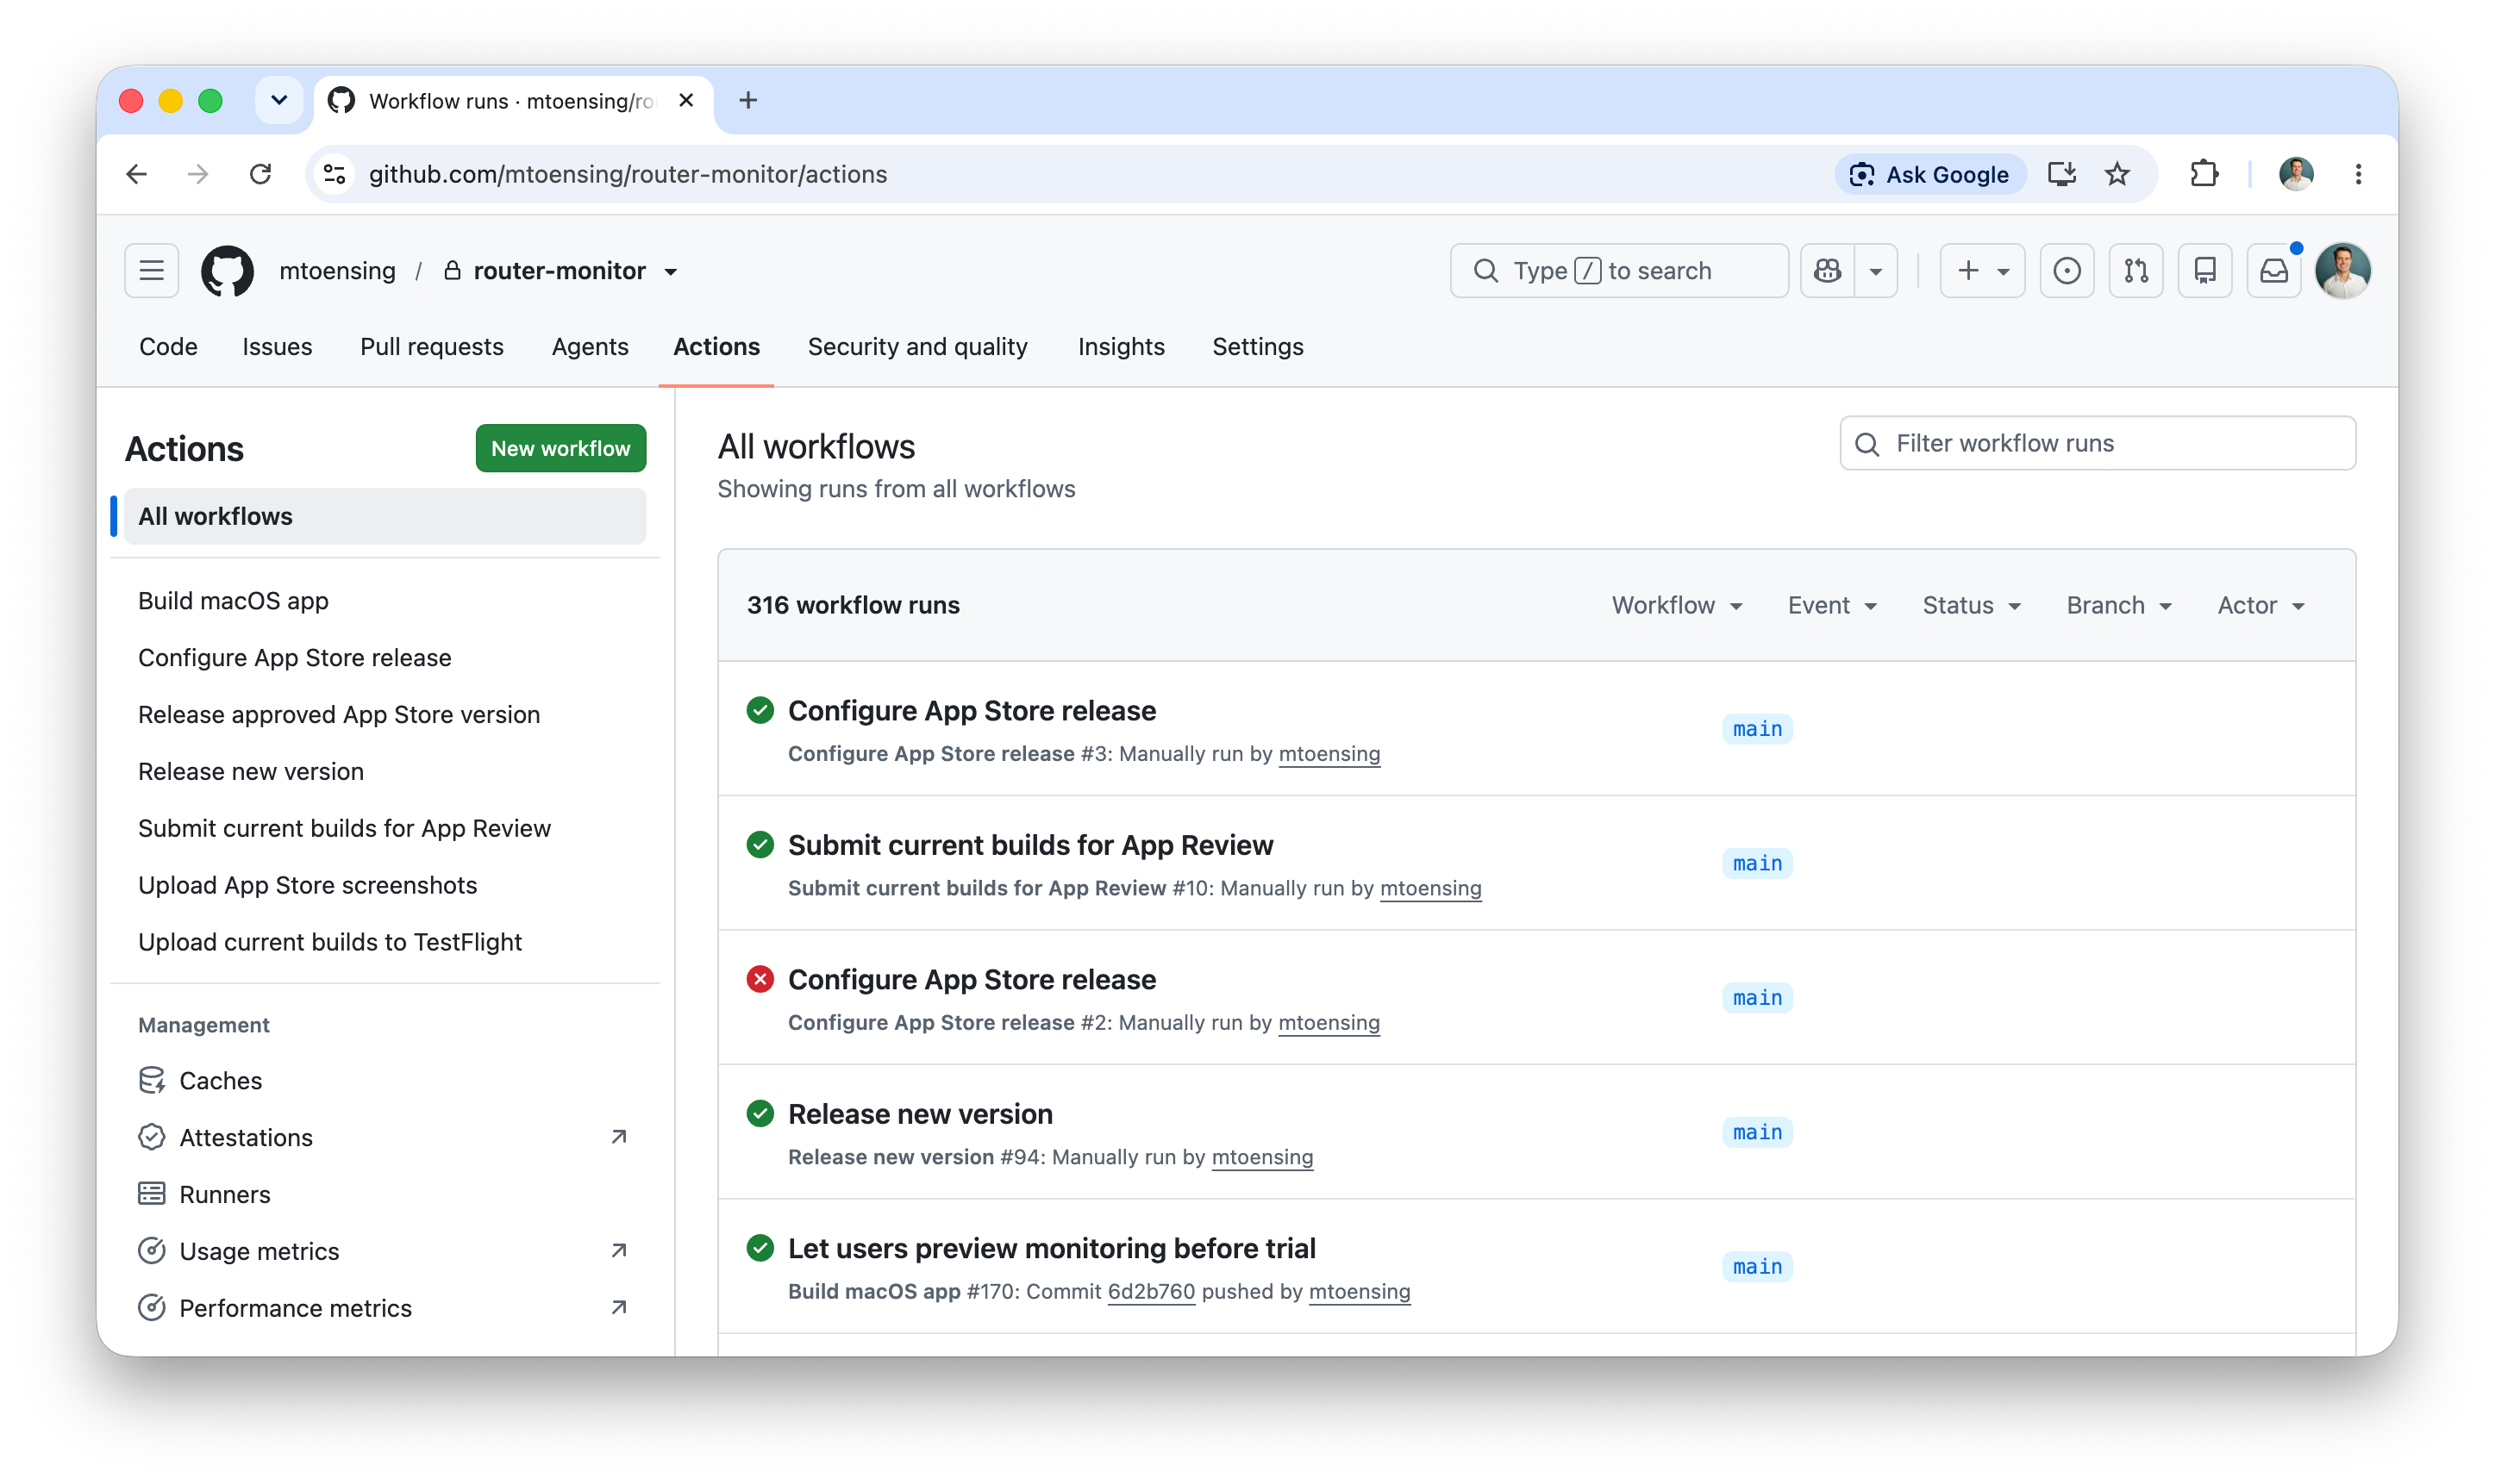Switch to the Issues tab
Screen dimensions: 2495x1484
(x=277, y=347)
